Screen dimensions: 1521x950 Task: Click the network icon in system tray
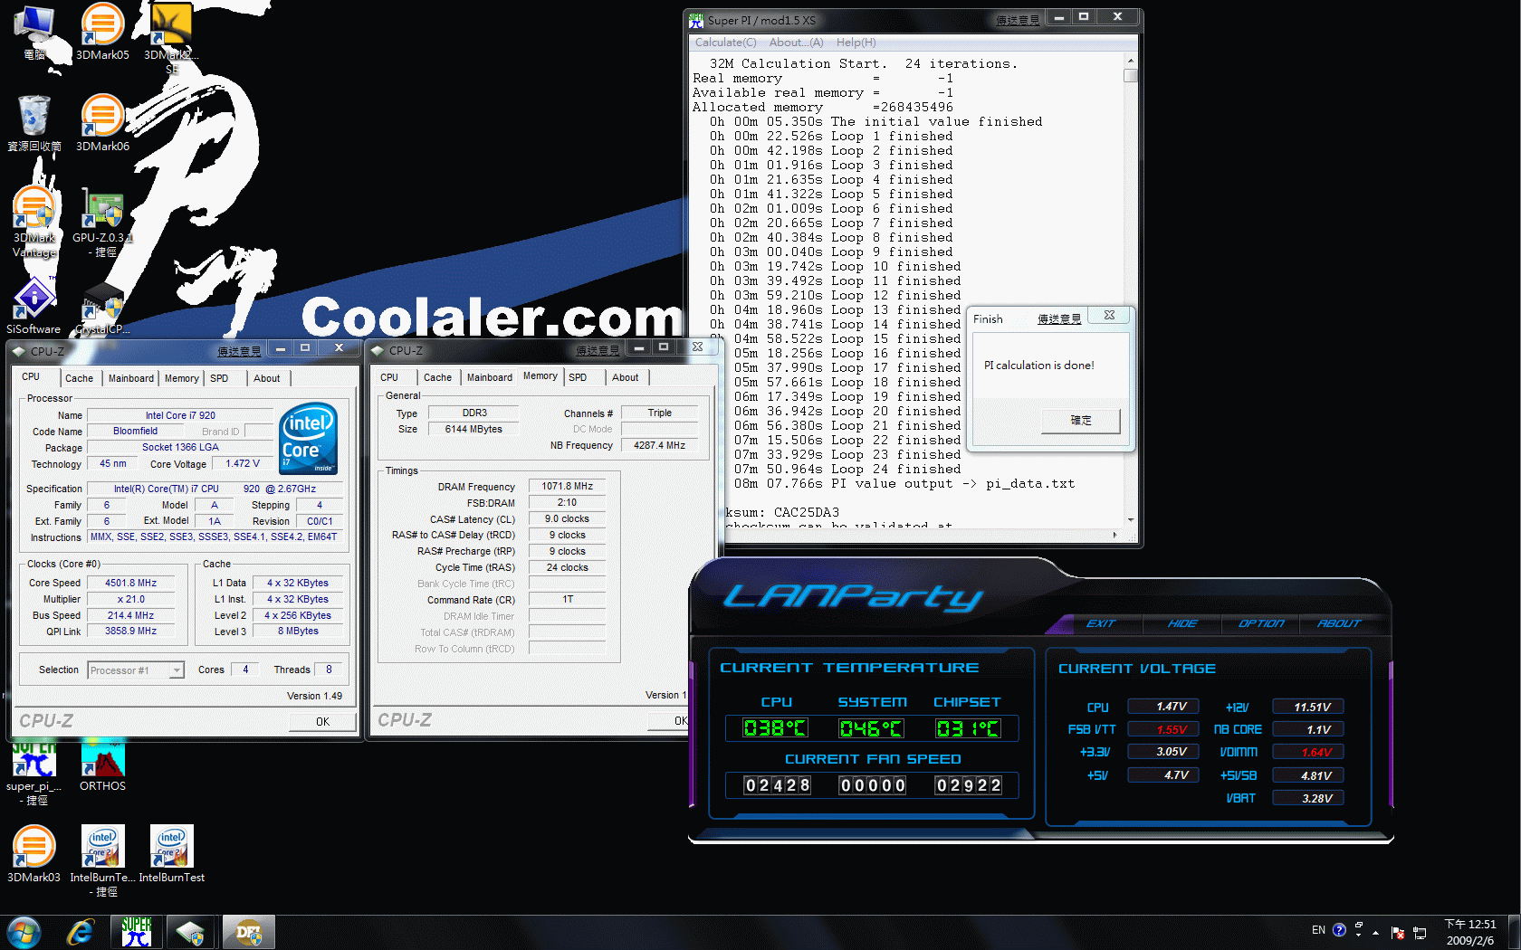click(1419, 932)
